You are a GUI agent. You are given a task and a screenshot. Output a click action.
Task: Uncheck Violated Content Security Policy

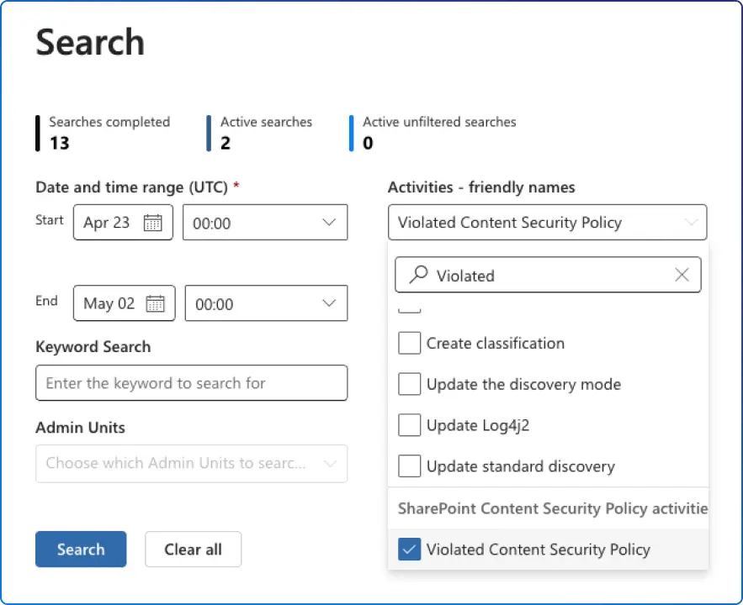click(409, 549)
